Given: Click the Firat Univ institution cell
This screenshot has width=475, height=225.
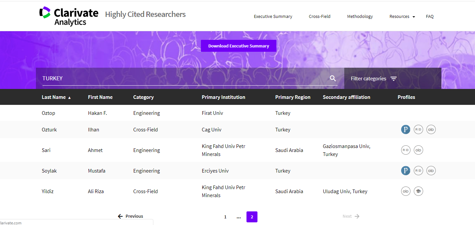Looking at the screenshot, I should (x=212, y=113).
